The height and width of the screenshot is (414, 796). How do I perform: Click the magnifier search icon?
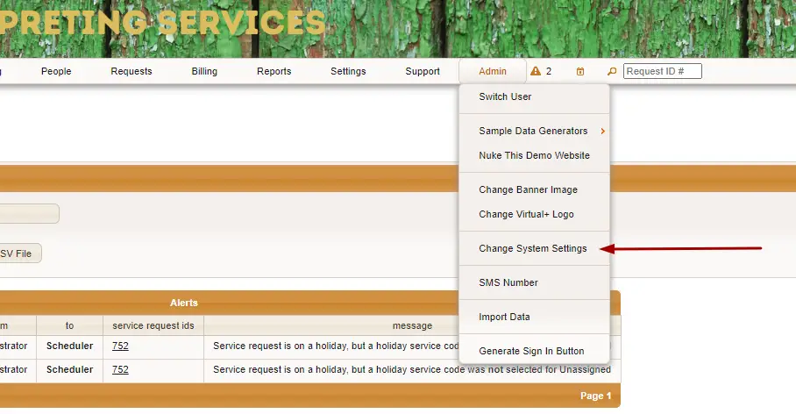point(612,72)
